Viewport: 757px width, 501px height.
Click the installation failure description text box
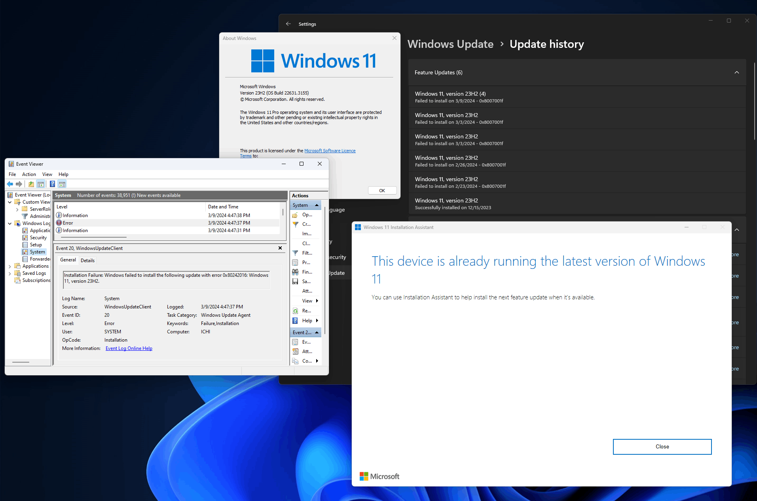point(166,280)
